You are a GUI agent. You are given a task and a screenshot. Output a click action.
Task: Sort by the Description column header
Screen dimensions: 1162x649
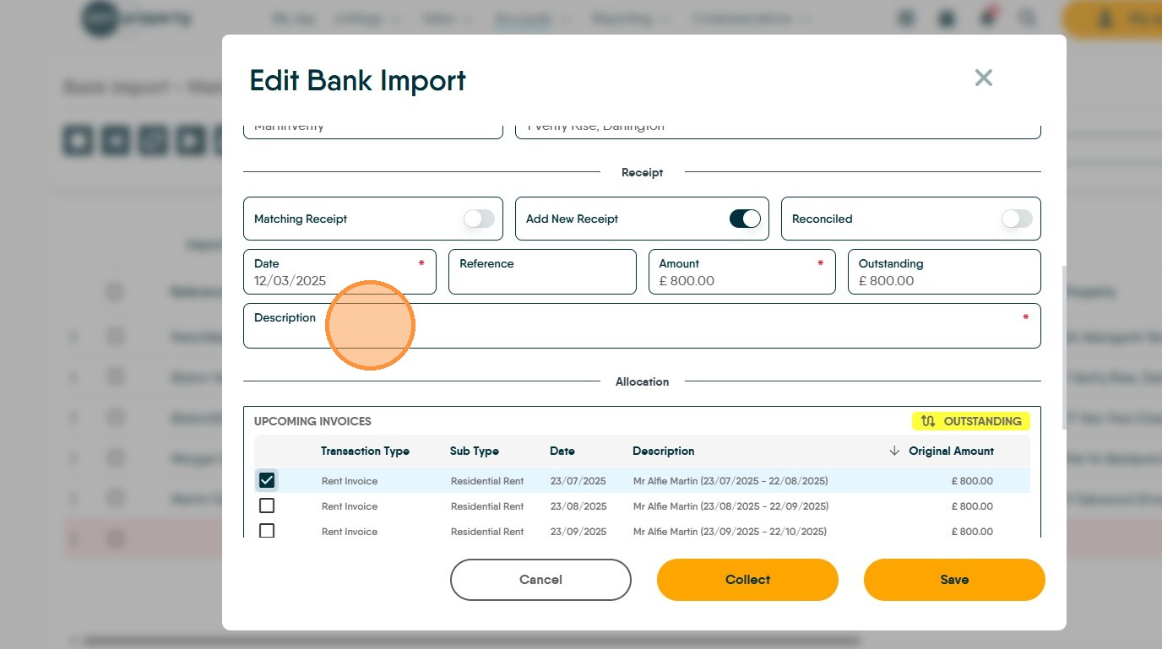[x=664, y=452]
